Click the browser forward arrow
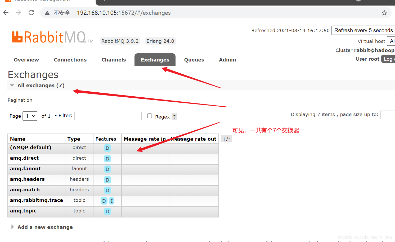This screenshot has width=395, height=242. click(x=19, y=12)
